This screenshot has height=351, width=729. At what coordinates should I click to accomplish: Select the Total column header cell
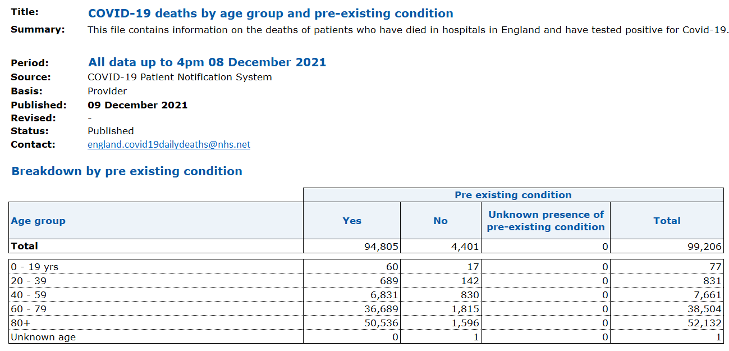(x=667, y=221)
